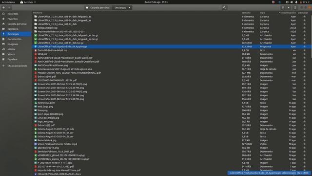Click HOJA-DE-VIDA-ING-JOSE-MANUEL.docx icon
Image resolution: width=312 pixels, height=176 pixels.
tap(36, 174)
